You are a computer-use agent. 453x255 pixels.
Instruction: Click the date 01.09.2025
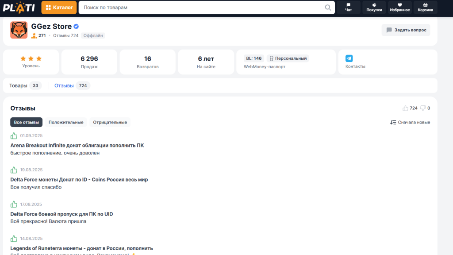(x=31, y=135)
